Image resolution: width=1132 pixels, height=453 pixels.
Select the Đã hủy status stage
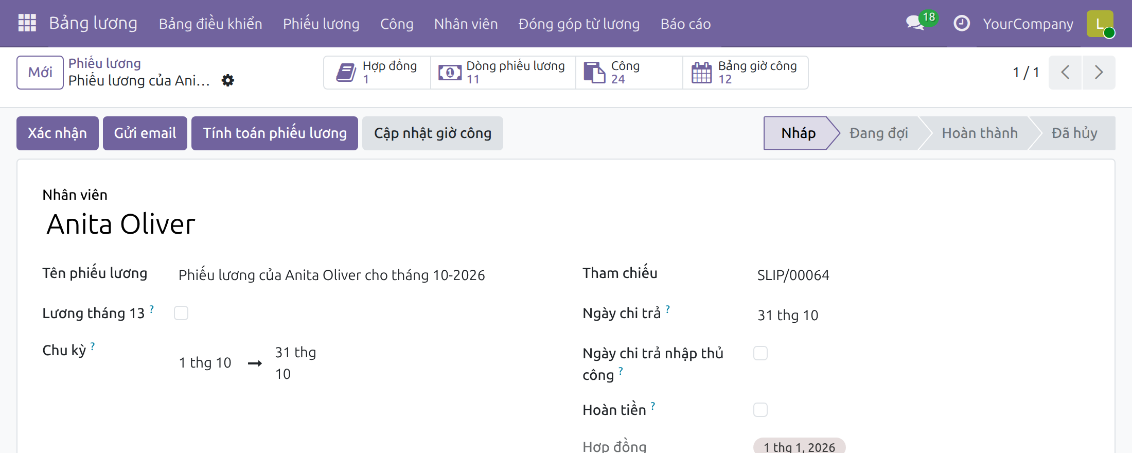(1074, 133)
